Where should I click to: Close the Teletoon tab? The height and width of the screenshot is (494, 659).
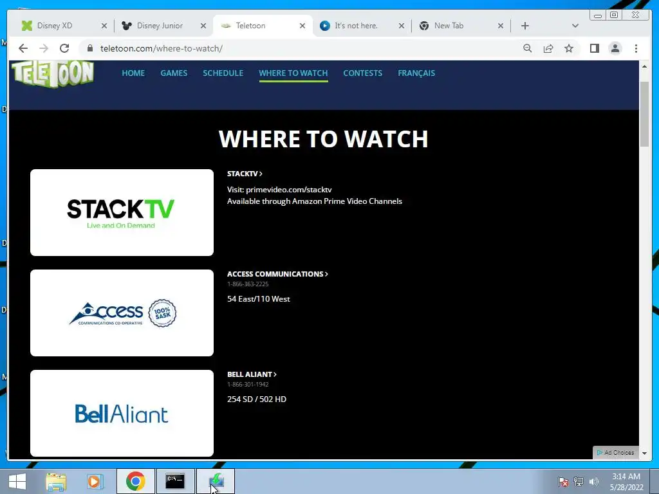coord(302,26)
